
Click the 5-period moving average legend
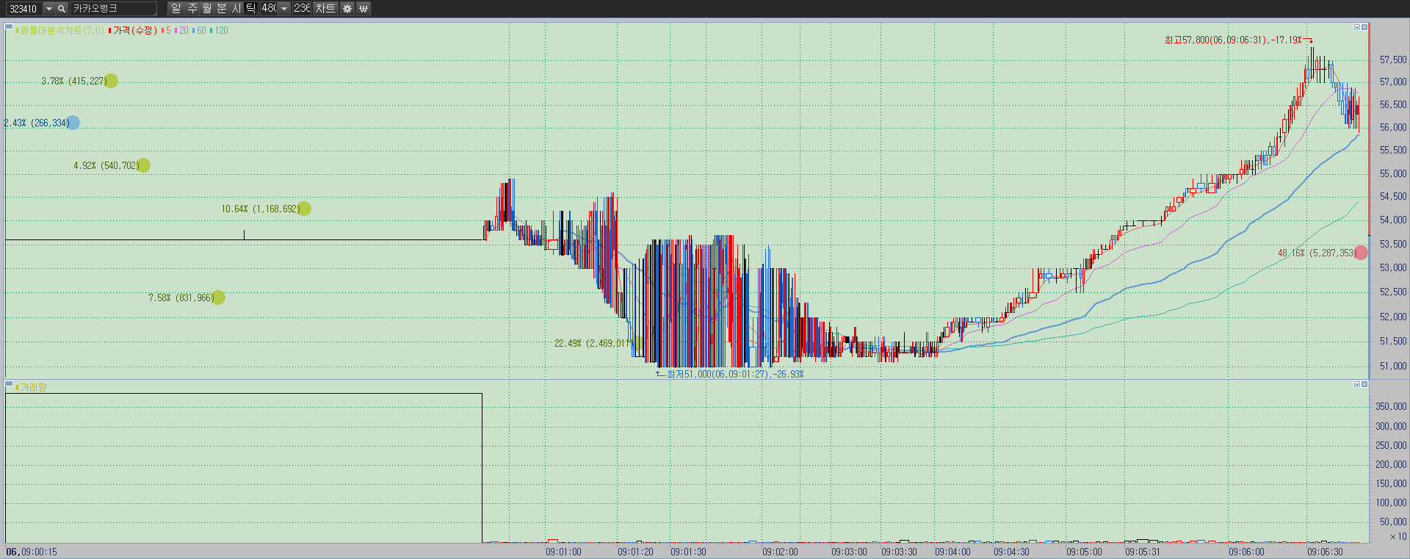[167, 30]
